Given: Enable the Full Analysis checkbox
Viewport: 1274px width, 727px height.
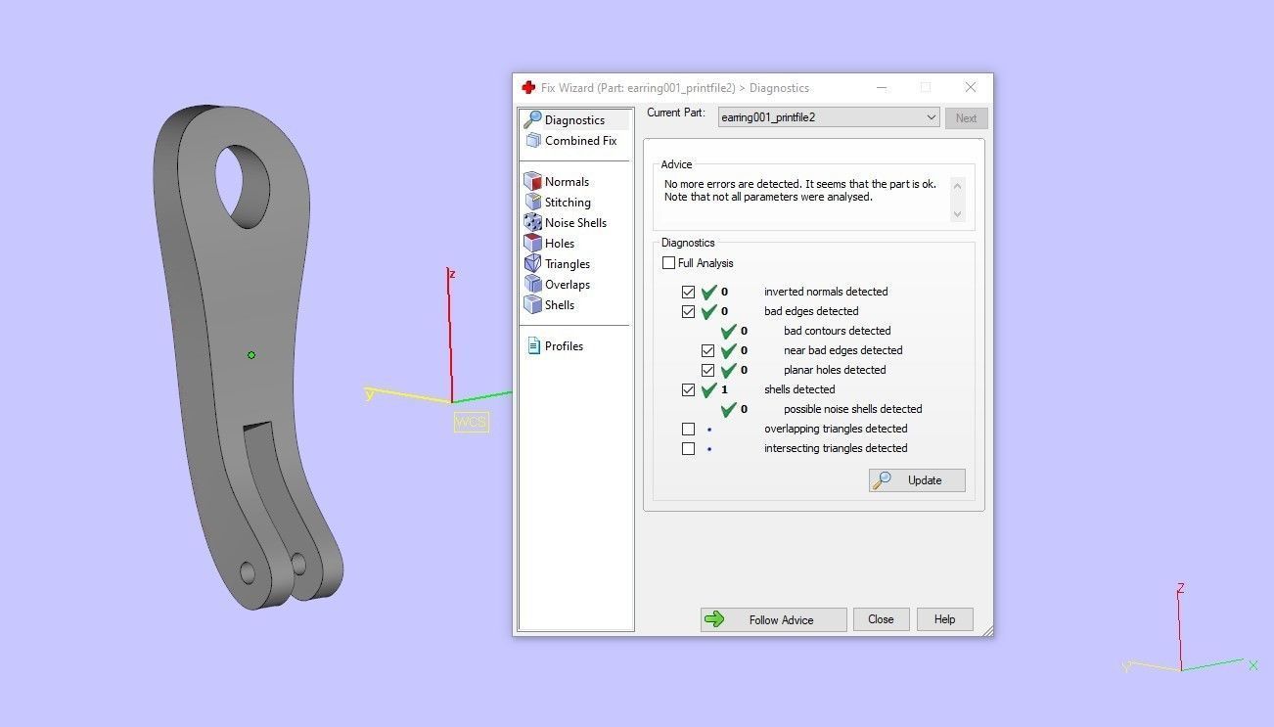Looking at the screenshot, I should [668, 263].
